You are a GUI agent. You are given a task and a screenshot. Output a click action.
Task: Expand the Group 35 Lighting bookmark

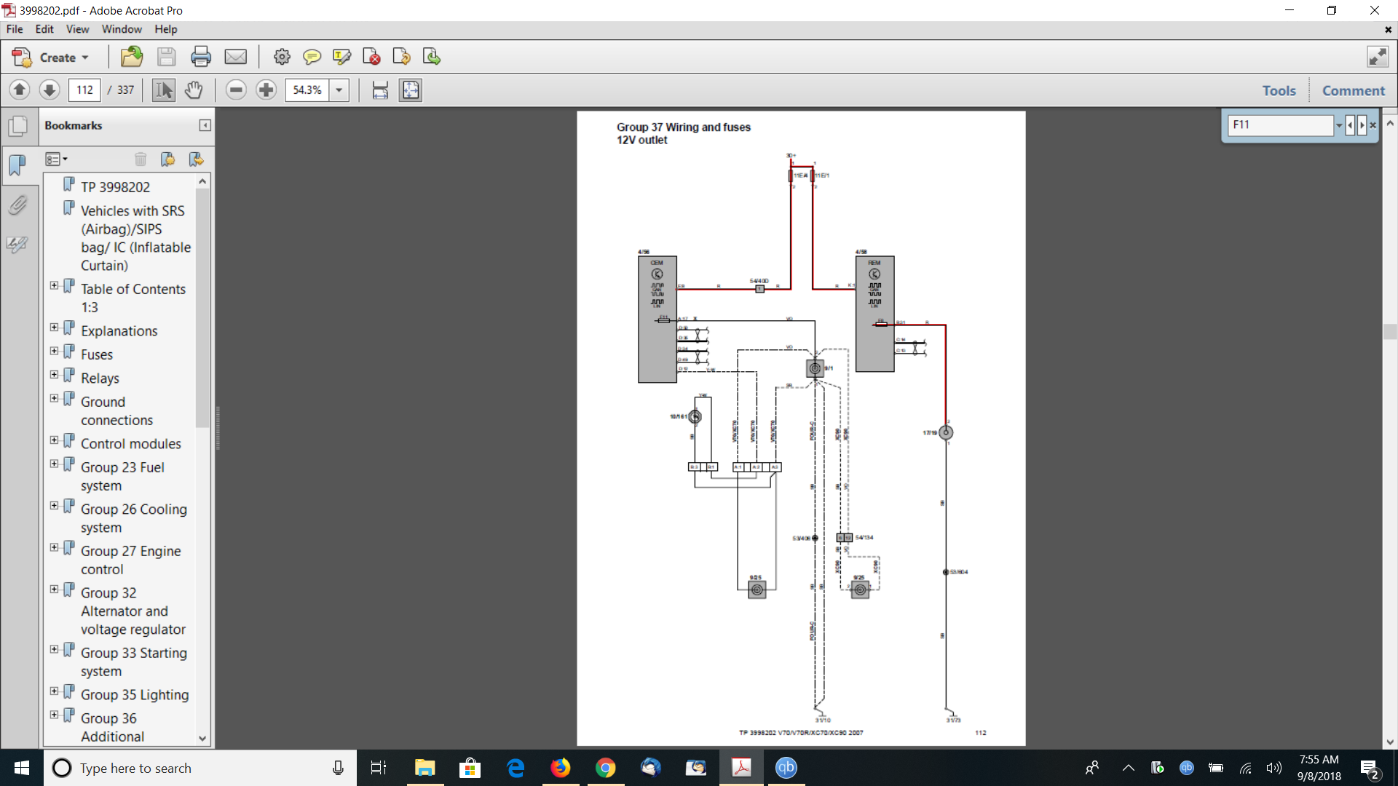(x=54, y=691)
